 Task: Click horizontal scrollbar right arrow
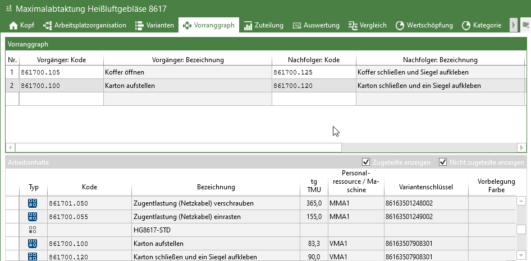pyautogui.click(x=521, y=147)
